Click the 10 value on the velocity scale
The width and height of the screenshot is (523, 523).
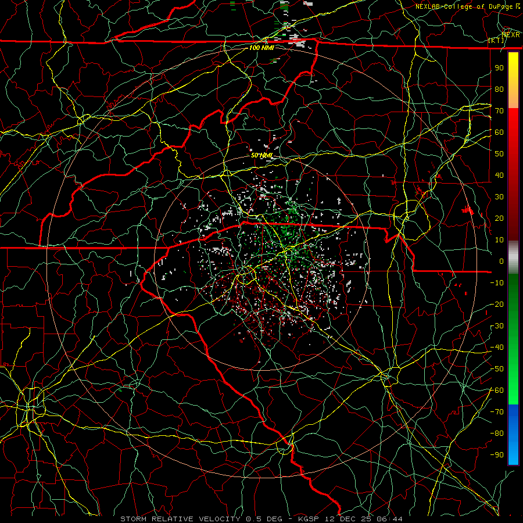(499, 240)
